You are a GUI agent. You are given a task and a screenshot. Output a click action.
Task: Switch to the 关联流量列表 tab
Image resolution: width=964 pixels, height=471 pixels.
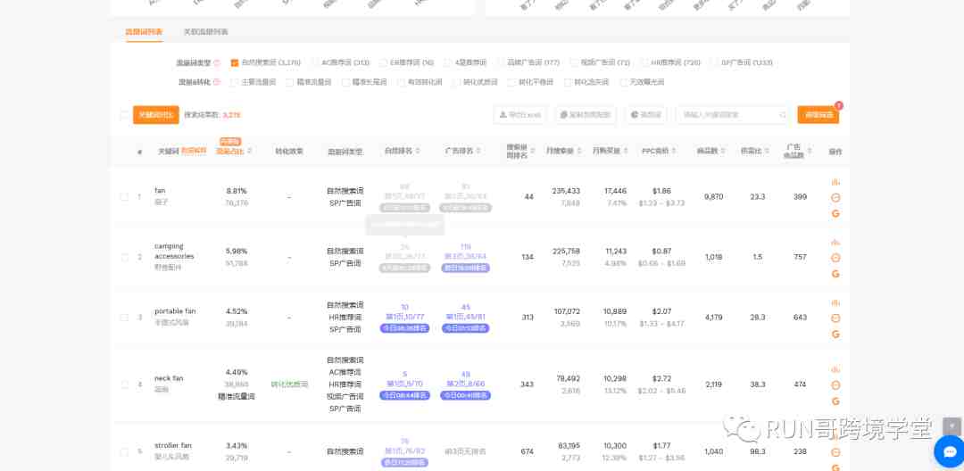click(x=205, y=32)
